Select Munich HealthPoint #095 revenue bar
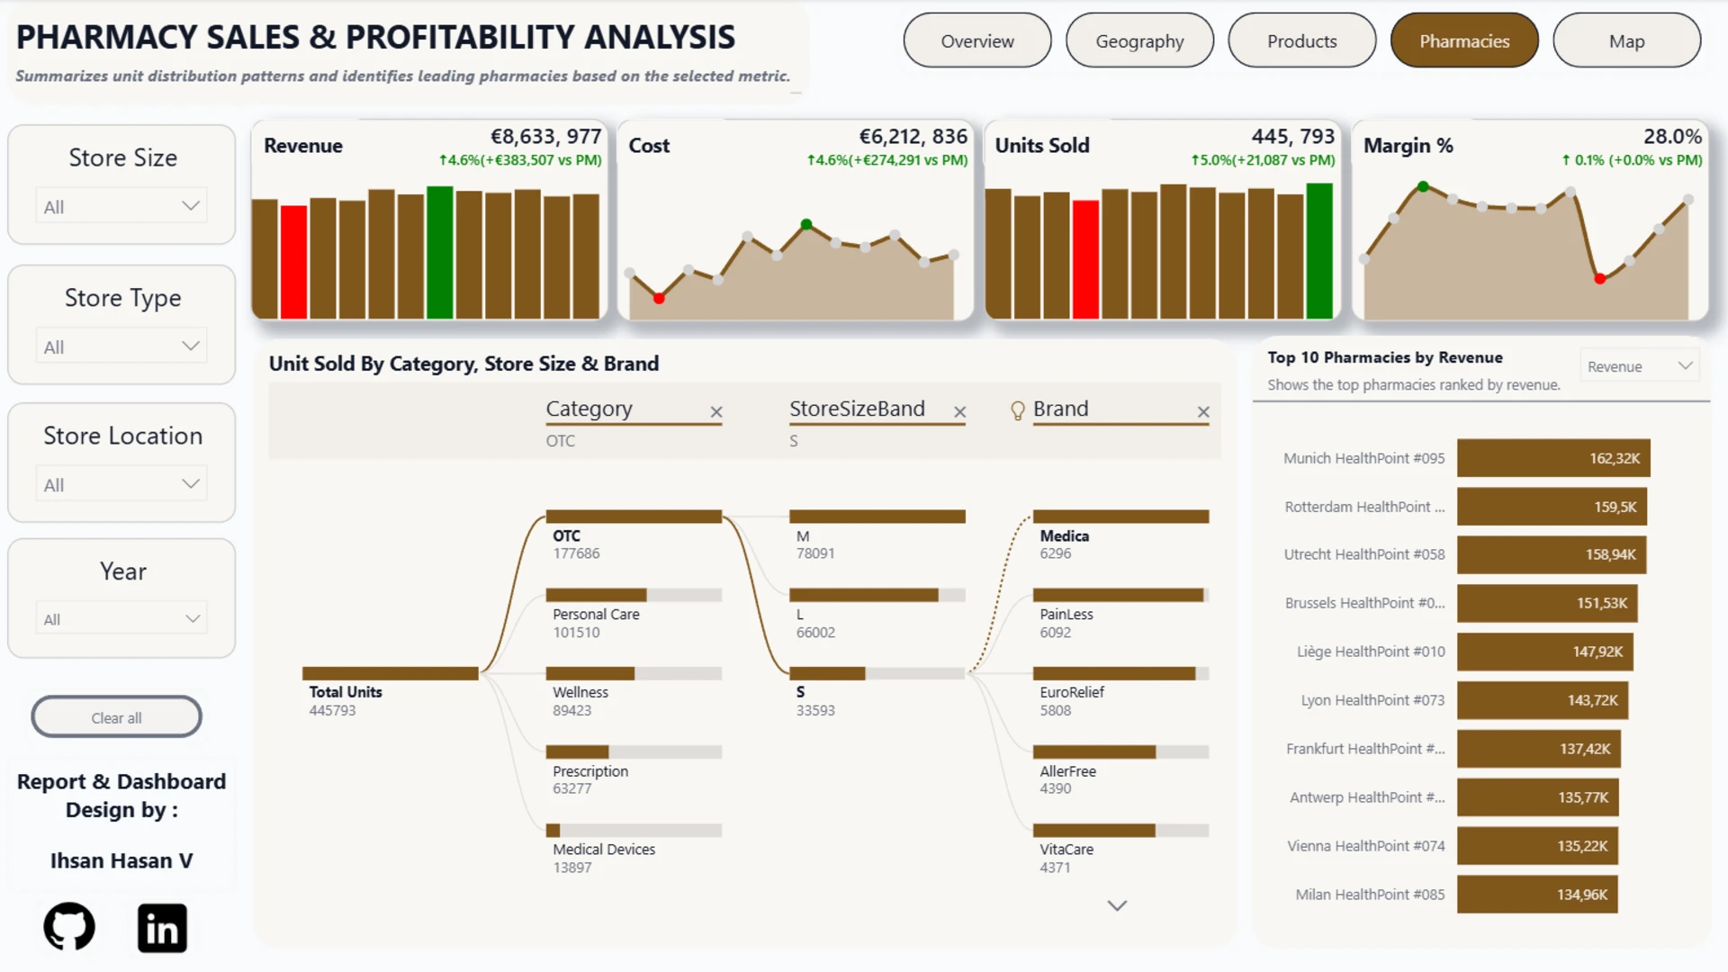This screenshot has height=972, width=1728. 1553,458
